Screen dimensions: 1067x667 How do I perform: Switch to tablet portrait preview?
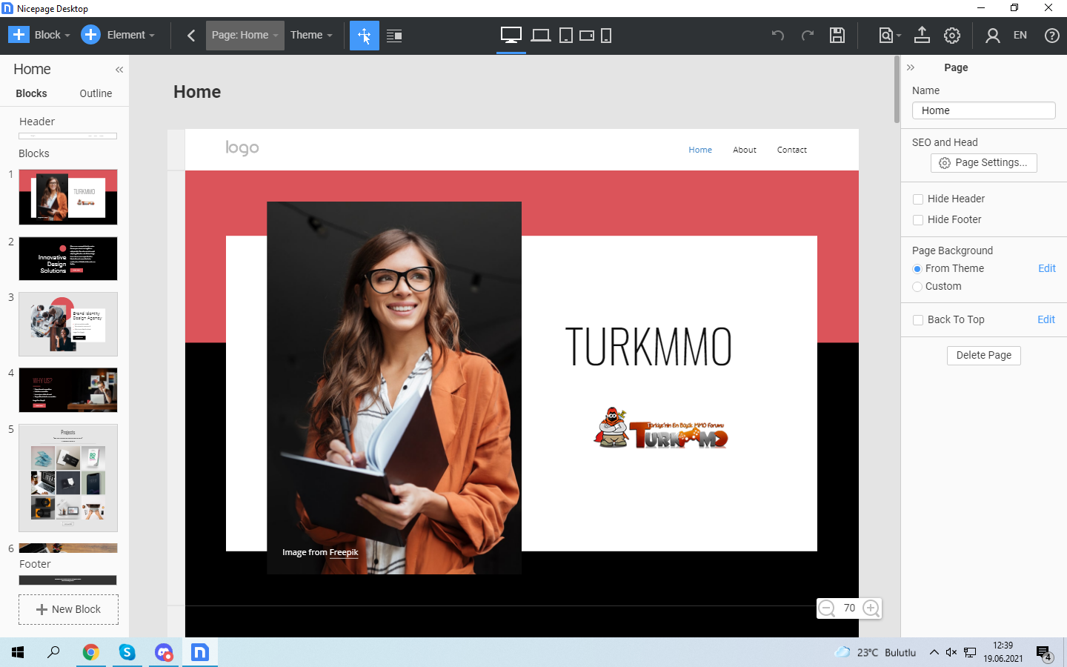tap(566, 35)
